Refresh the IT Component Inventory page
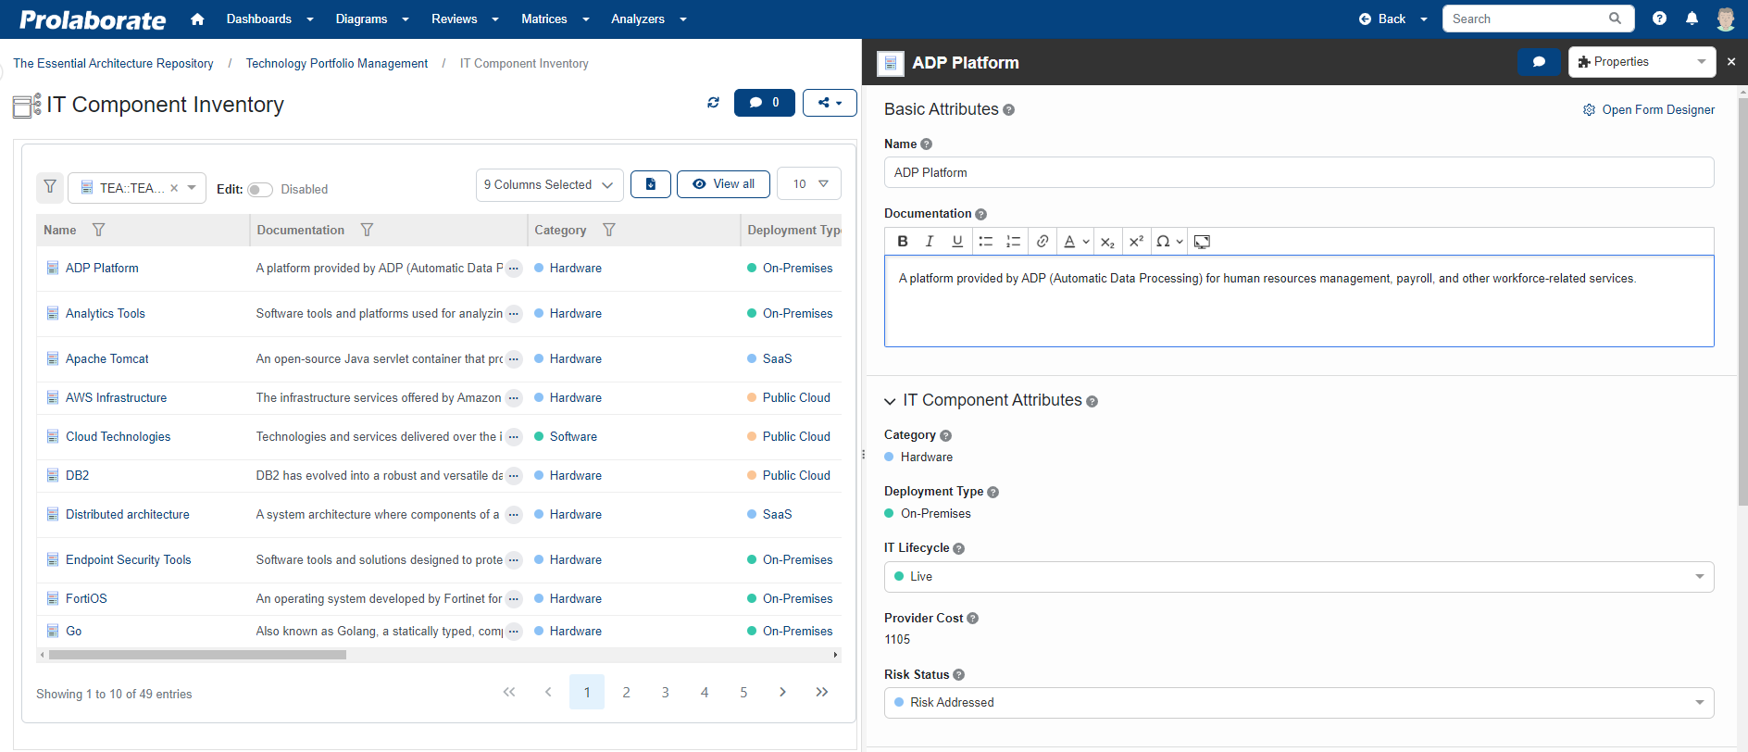This screenshot has width=1748, height=752. (x=713, y=103)
